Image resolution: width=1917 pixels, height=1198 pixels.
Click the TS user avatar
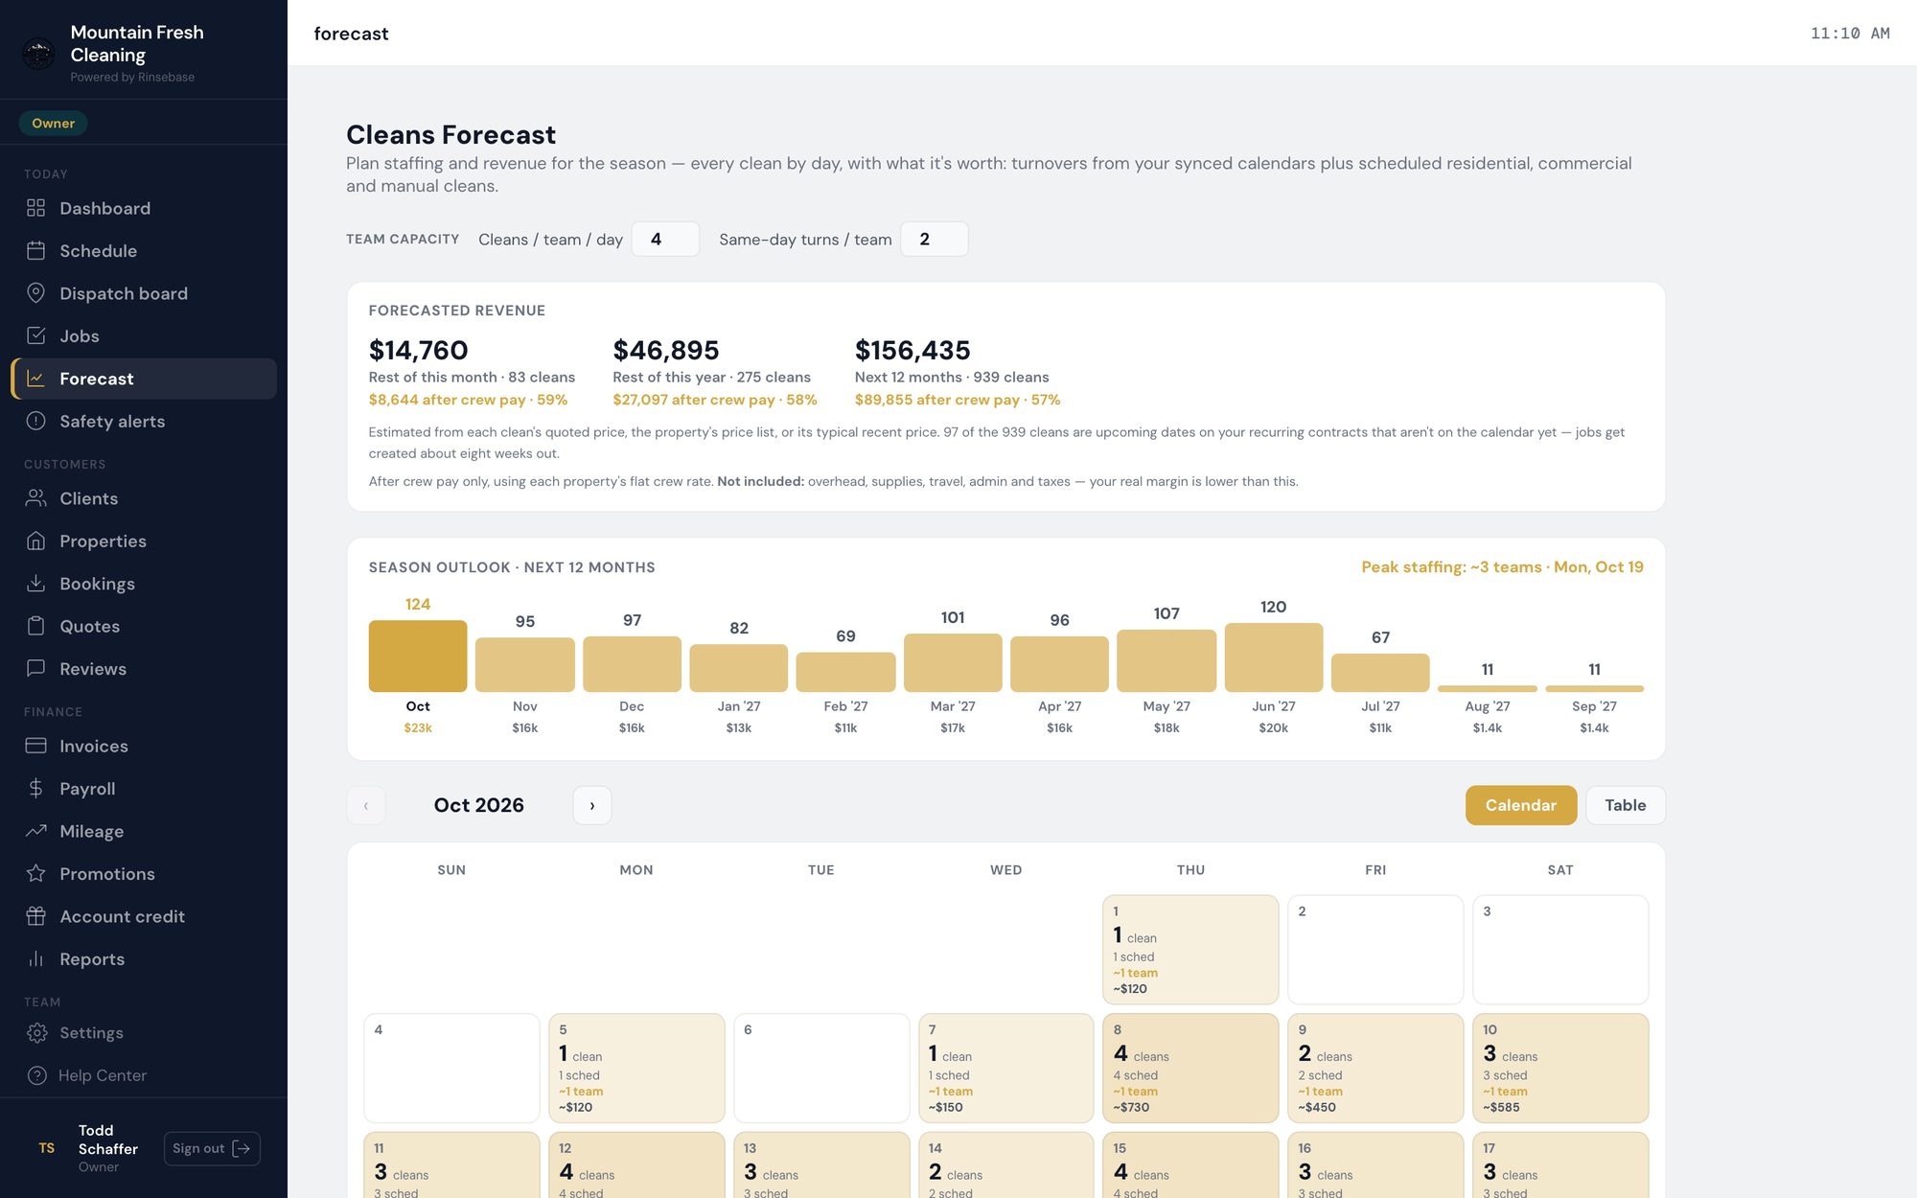[47, 1148]
